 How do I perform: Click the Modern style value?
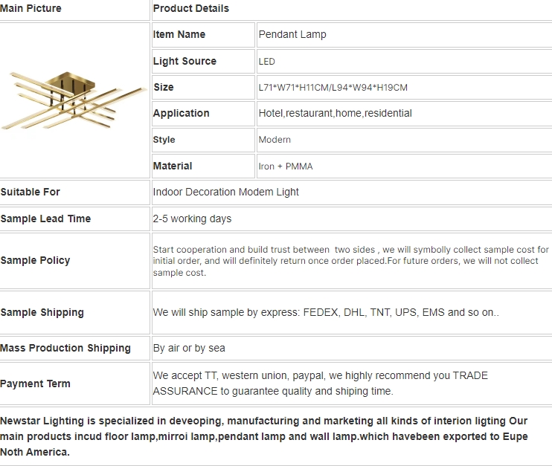tap(275, 140)
